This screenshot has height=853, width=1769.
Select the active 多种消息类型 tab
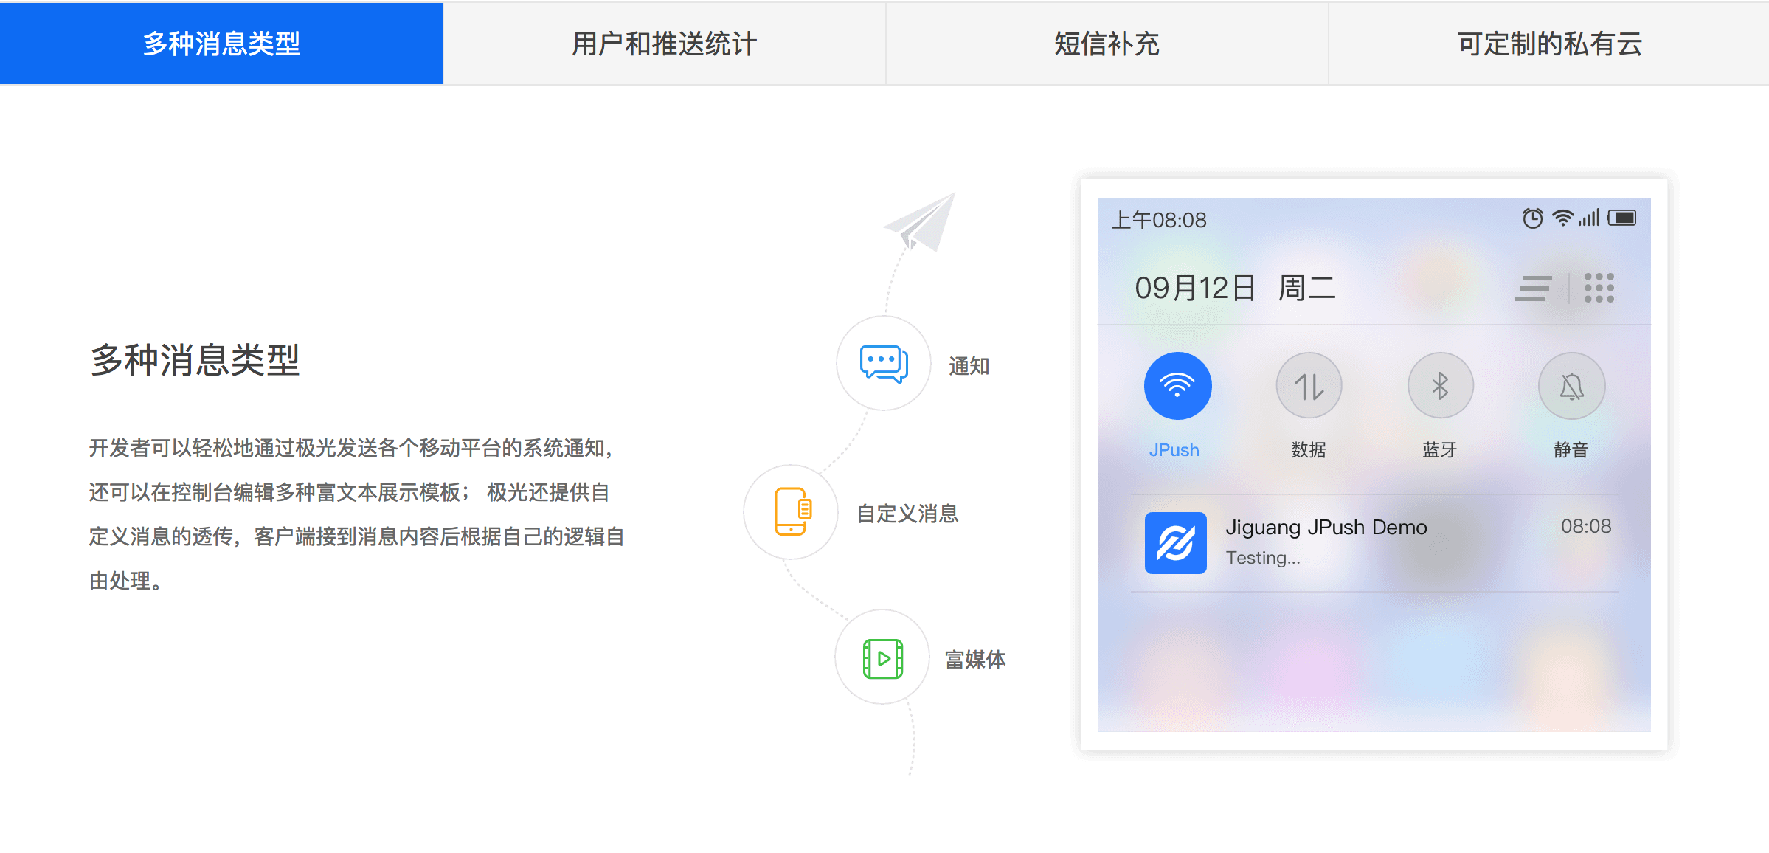tap(221, 44)
